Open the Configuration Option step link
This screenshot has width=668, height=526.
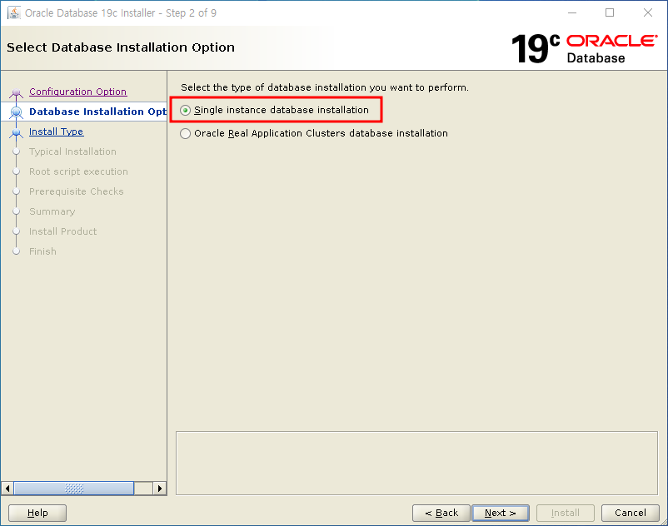coord(78,92)
